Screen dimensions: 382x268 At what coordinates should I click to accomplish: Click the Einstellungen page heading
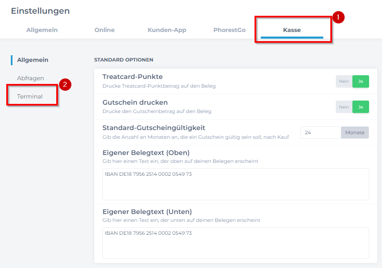(40, 11)
